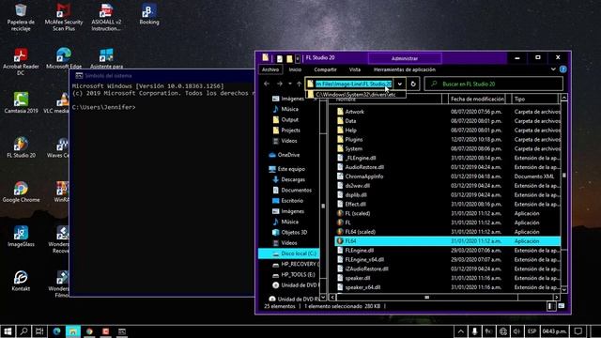Refresh the FL Studio 20 folder
Viewport: 601px width, 338px height.
coord(413,84)
